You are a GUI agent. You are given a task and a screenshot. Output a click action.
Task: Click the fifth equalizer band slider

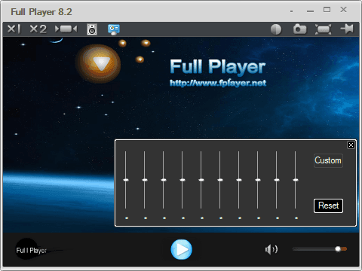[x=201, y=180]
